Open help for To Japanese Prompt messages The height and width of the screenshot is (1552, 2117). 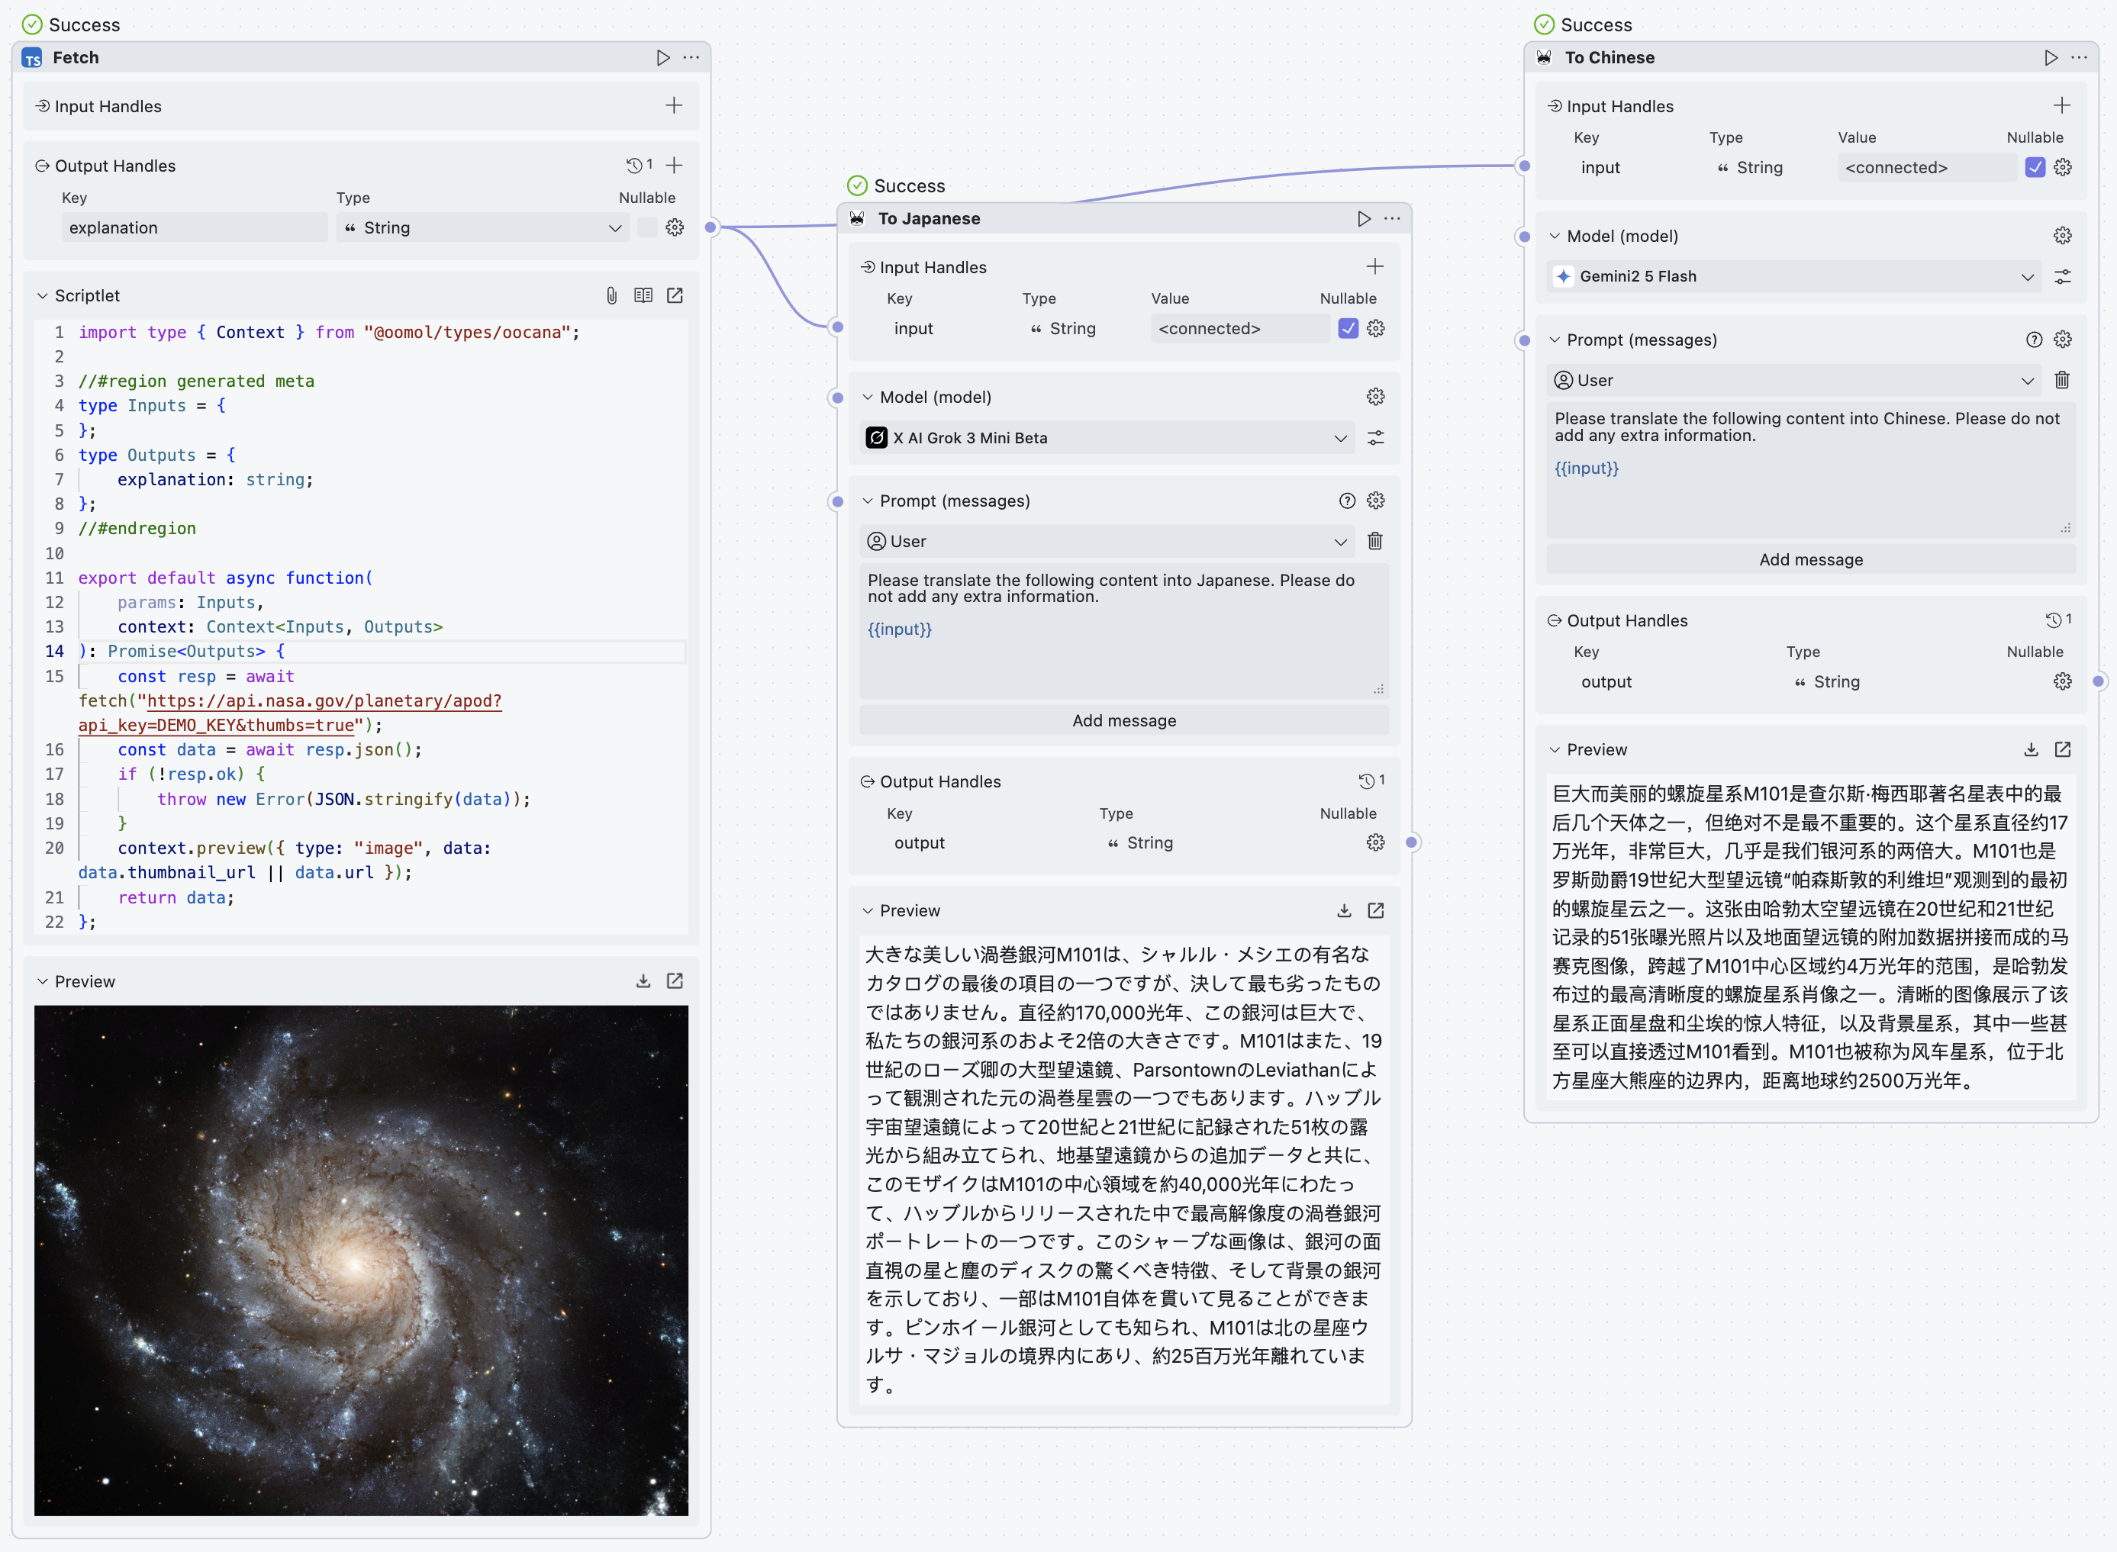click(1346, 501)
